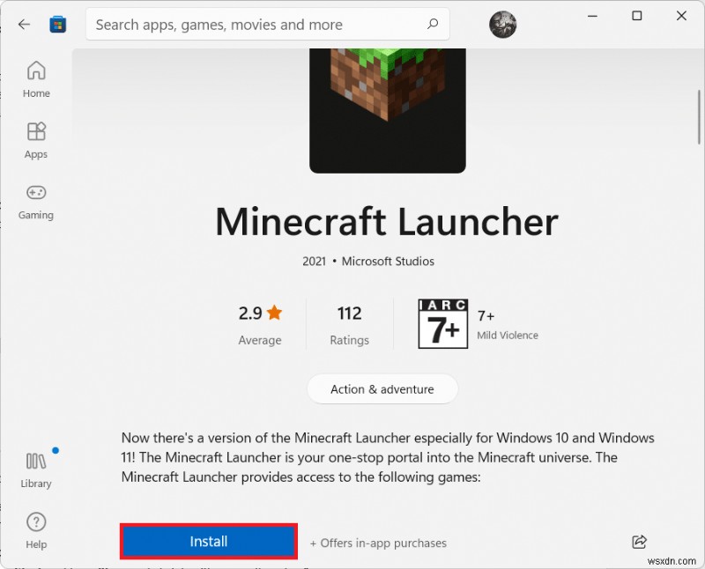Open the Gaming section

pos(35,201)
